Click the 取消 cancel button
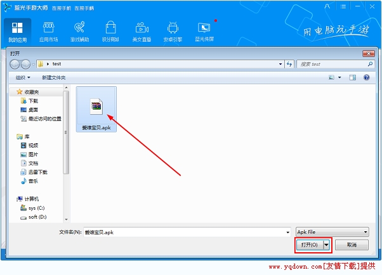 (x=352, y=245)
